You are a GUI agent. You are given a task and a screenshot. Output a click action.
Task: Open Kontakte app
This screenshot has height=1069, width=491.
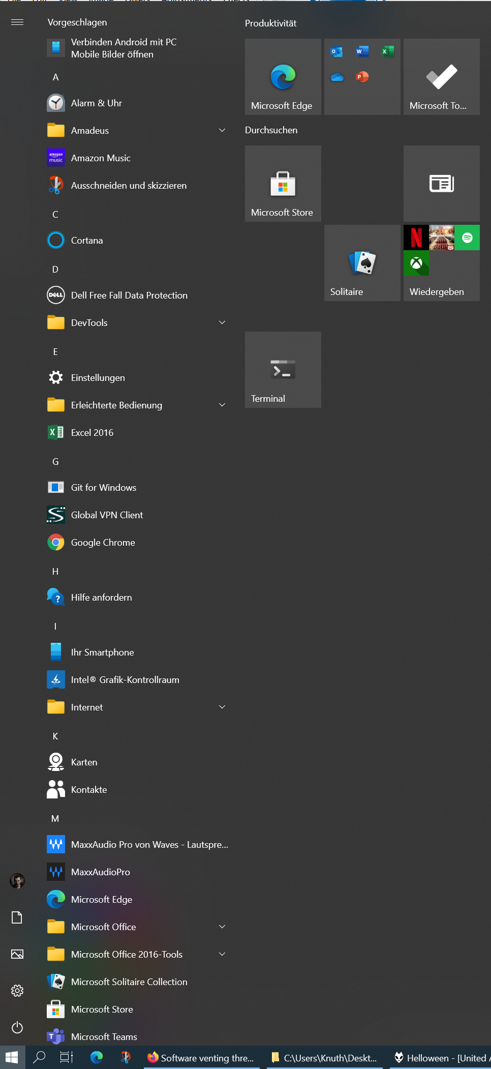click(x=137, y=790)
